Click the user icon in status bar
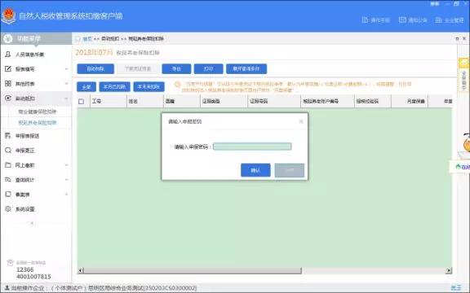 [x=7, y=288]
